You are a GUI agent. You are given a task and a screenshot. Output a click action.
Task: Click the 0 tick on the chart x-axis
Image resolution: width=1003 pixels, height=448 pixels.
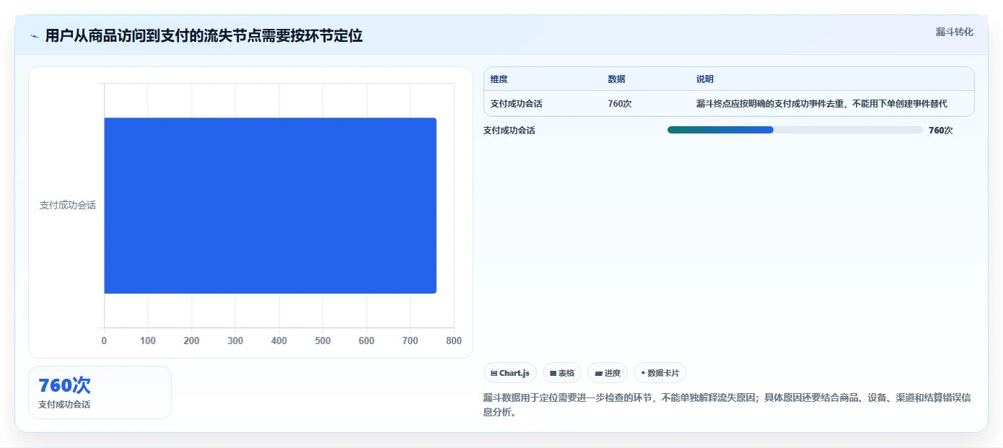tap(104, 341)
